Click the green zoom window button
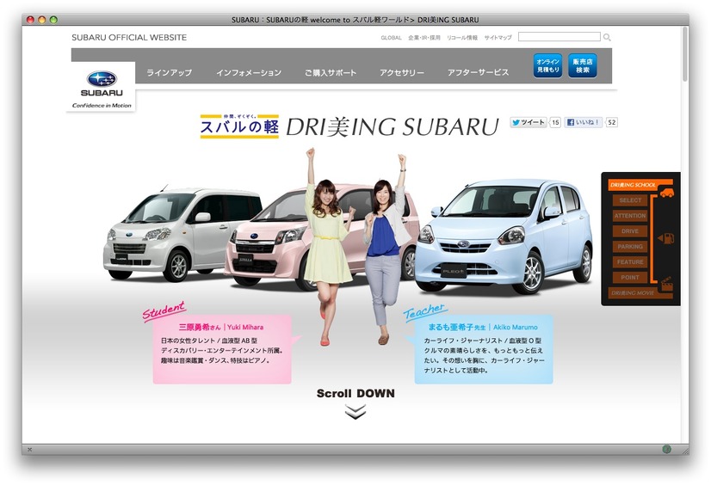This screenshot has width=711, height=485. [53, 20]
